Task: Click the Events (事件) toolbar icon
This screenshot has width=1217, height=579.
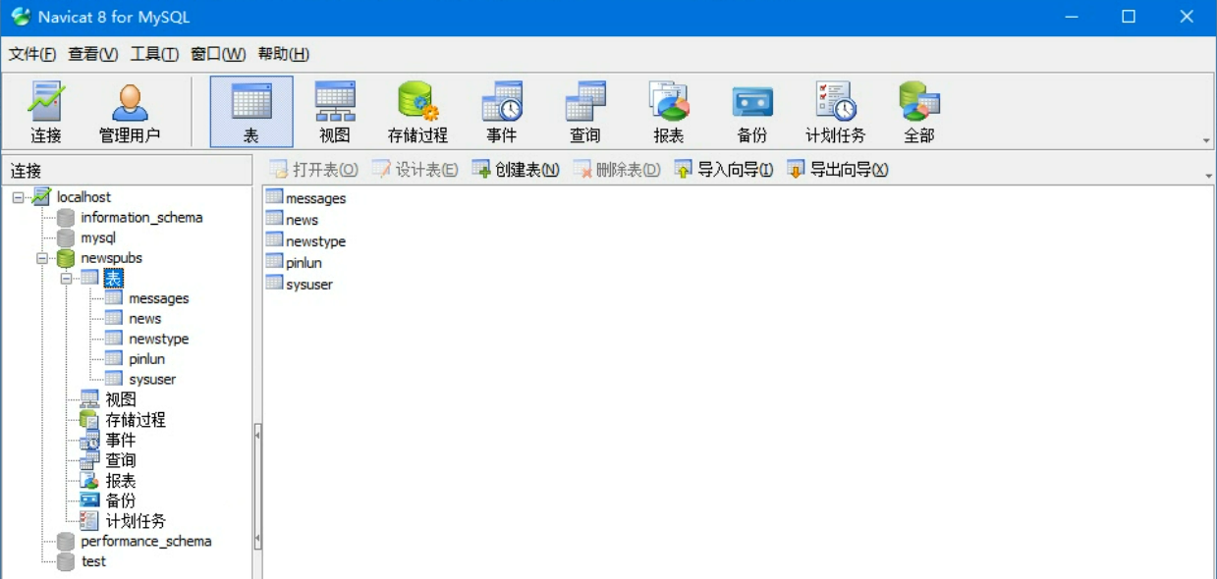Action: (501, 112)
